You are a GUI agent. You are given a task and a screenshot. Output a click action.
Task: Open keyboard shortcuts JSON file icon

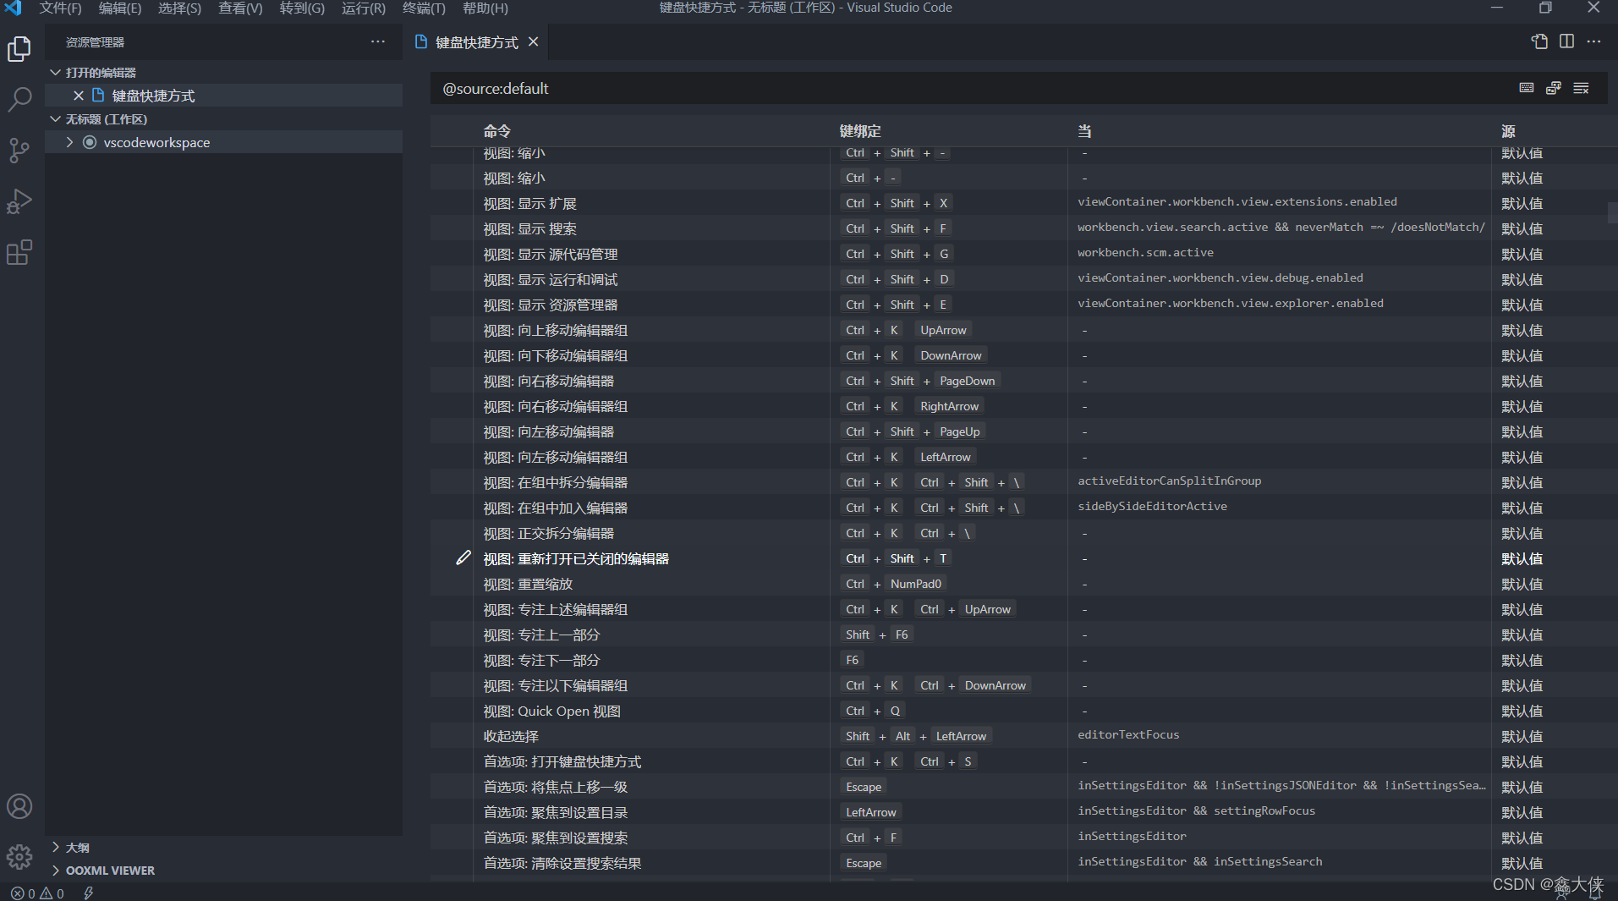1539,41
